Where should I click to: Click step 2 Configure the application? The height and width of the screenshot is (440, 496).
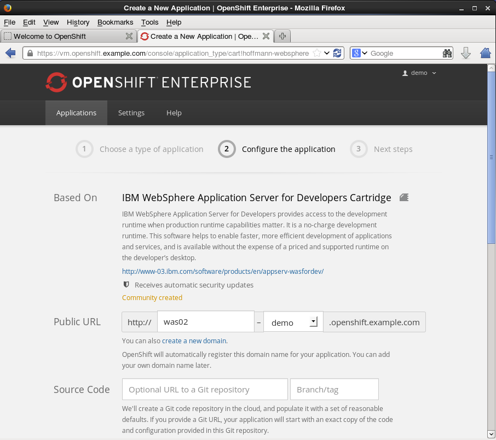tap(276, 149)
